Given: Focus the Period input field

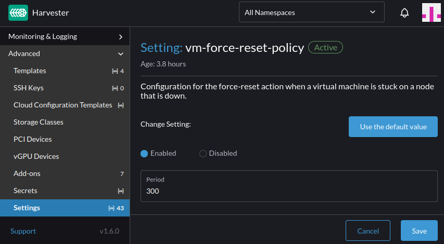Looking at the screenshot, I should coord(289,191).
